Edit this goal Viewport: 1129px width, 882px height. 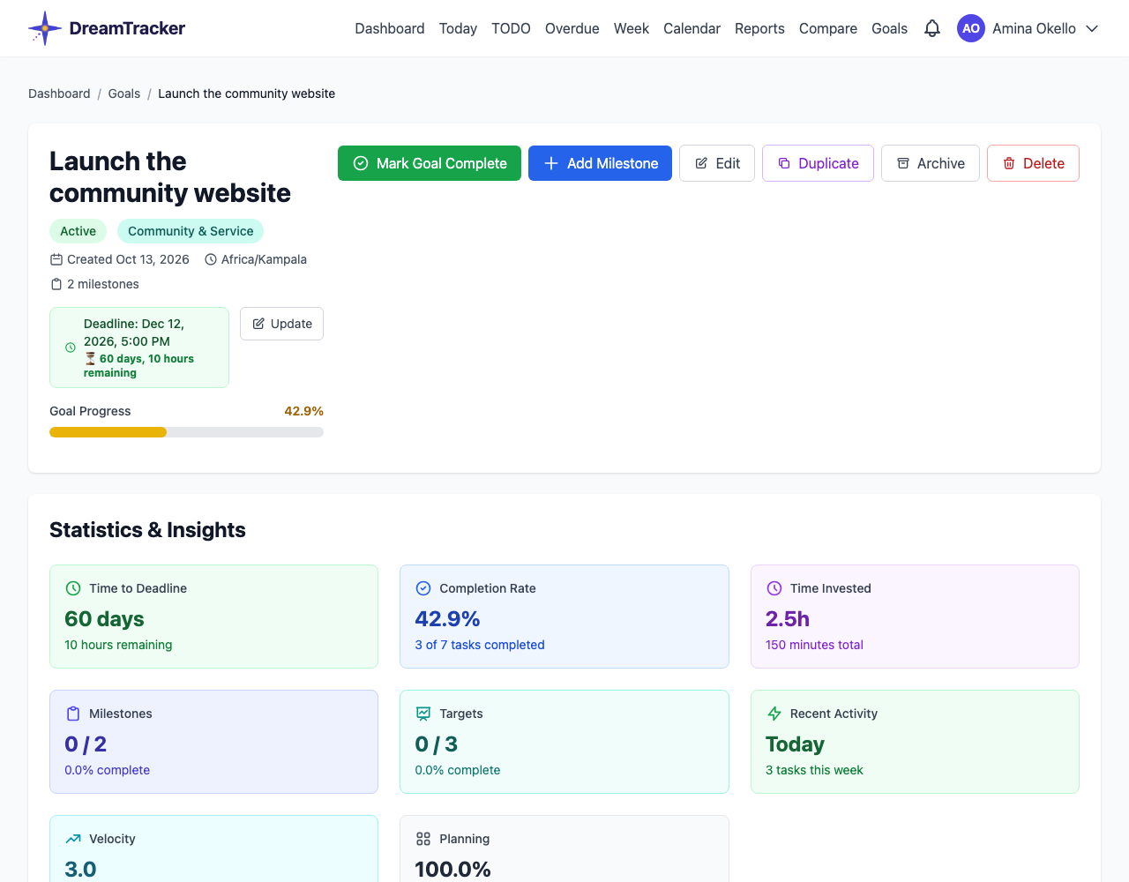[x=717, y=163]
